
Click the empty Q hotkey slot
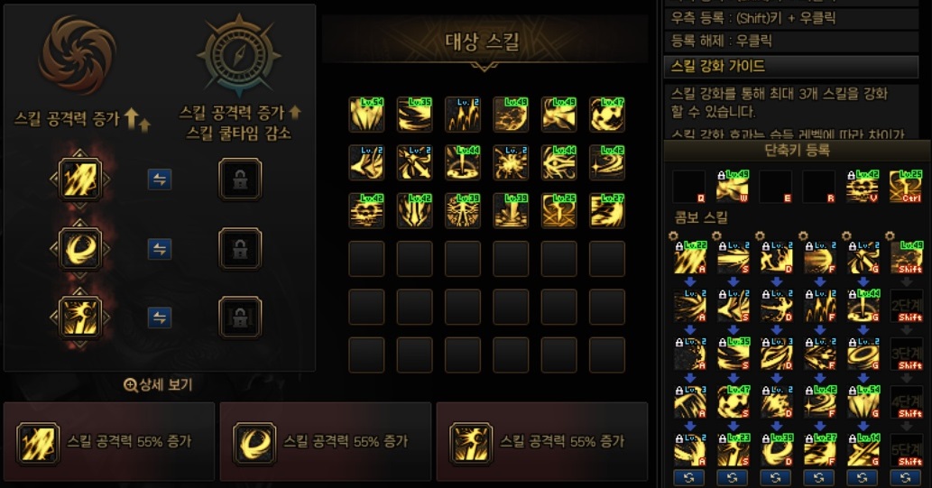pyautogui.click(x=689, y=186)
